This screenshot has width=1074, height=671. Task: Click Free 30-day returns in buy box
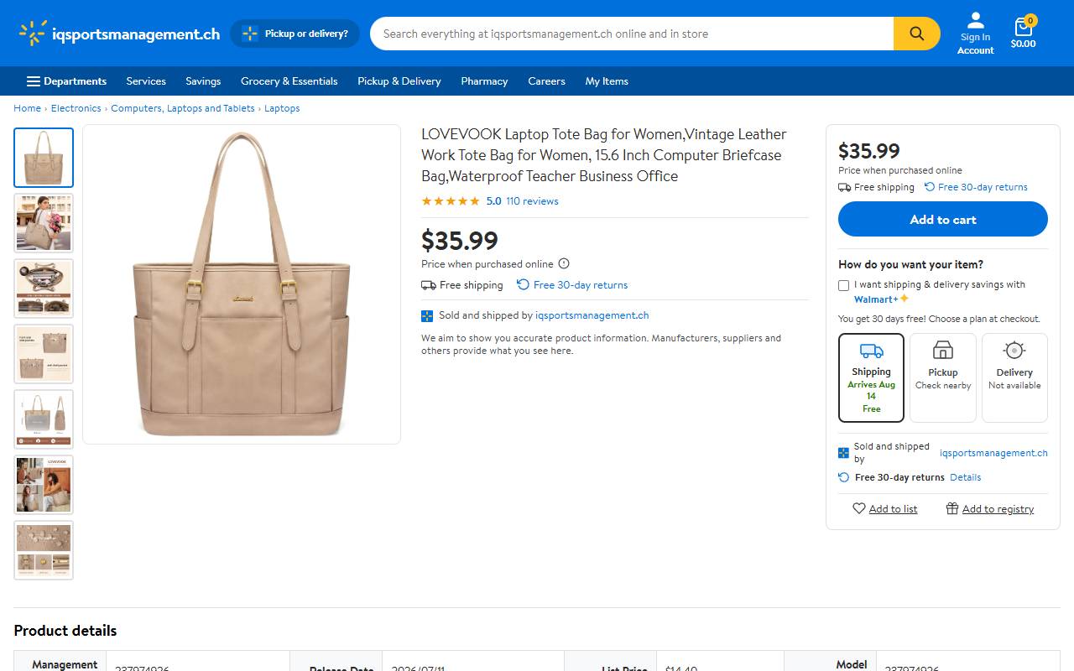coord(983,187)
